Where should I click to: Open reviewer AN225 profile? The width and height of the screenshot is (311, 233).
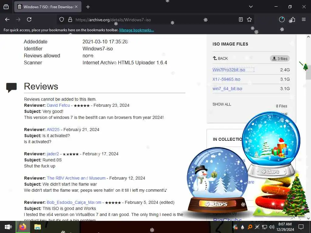pyautogui.click(x=53, y=130)
